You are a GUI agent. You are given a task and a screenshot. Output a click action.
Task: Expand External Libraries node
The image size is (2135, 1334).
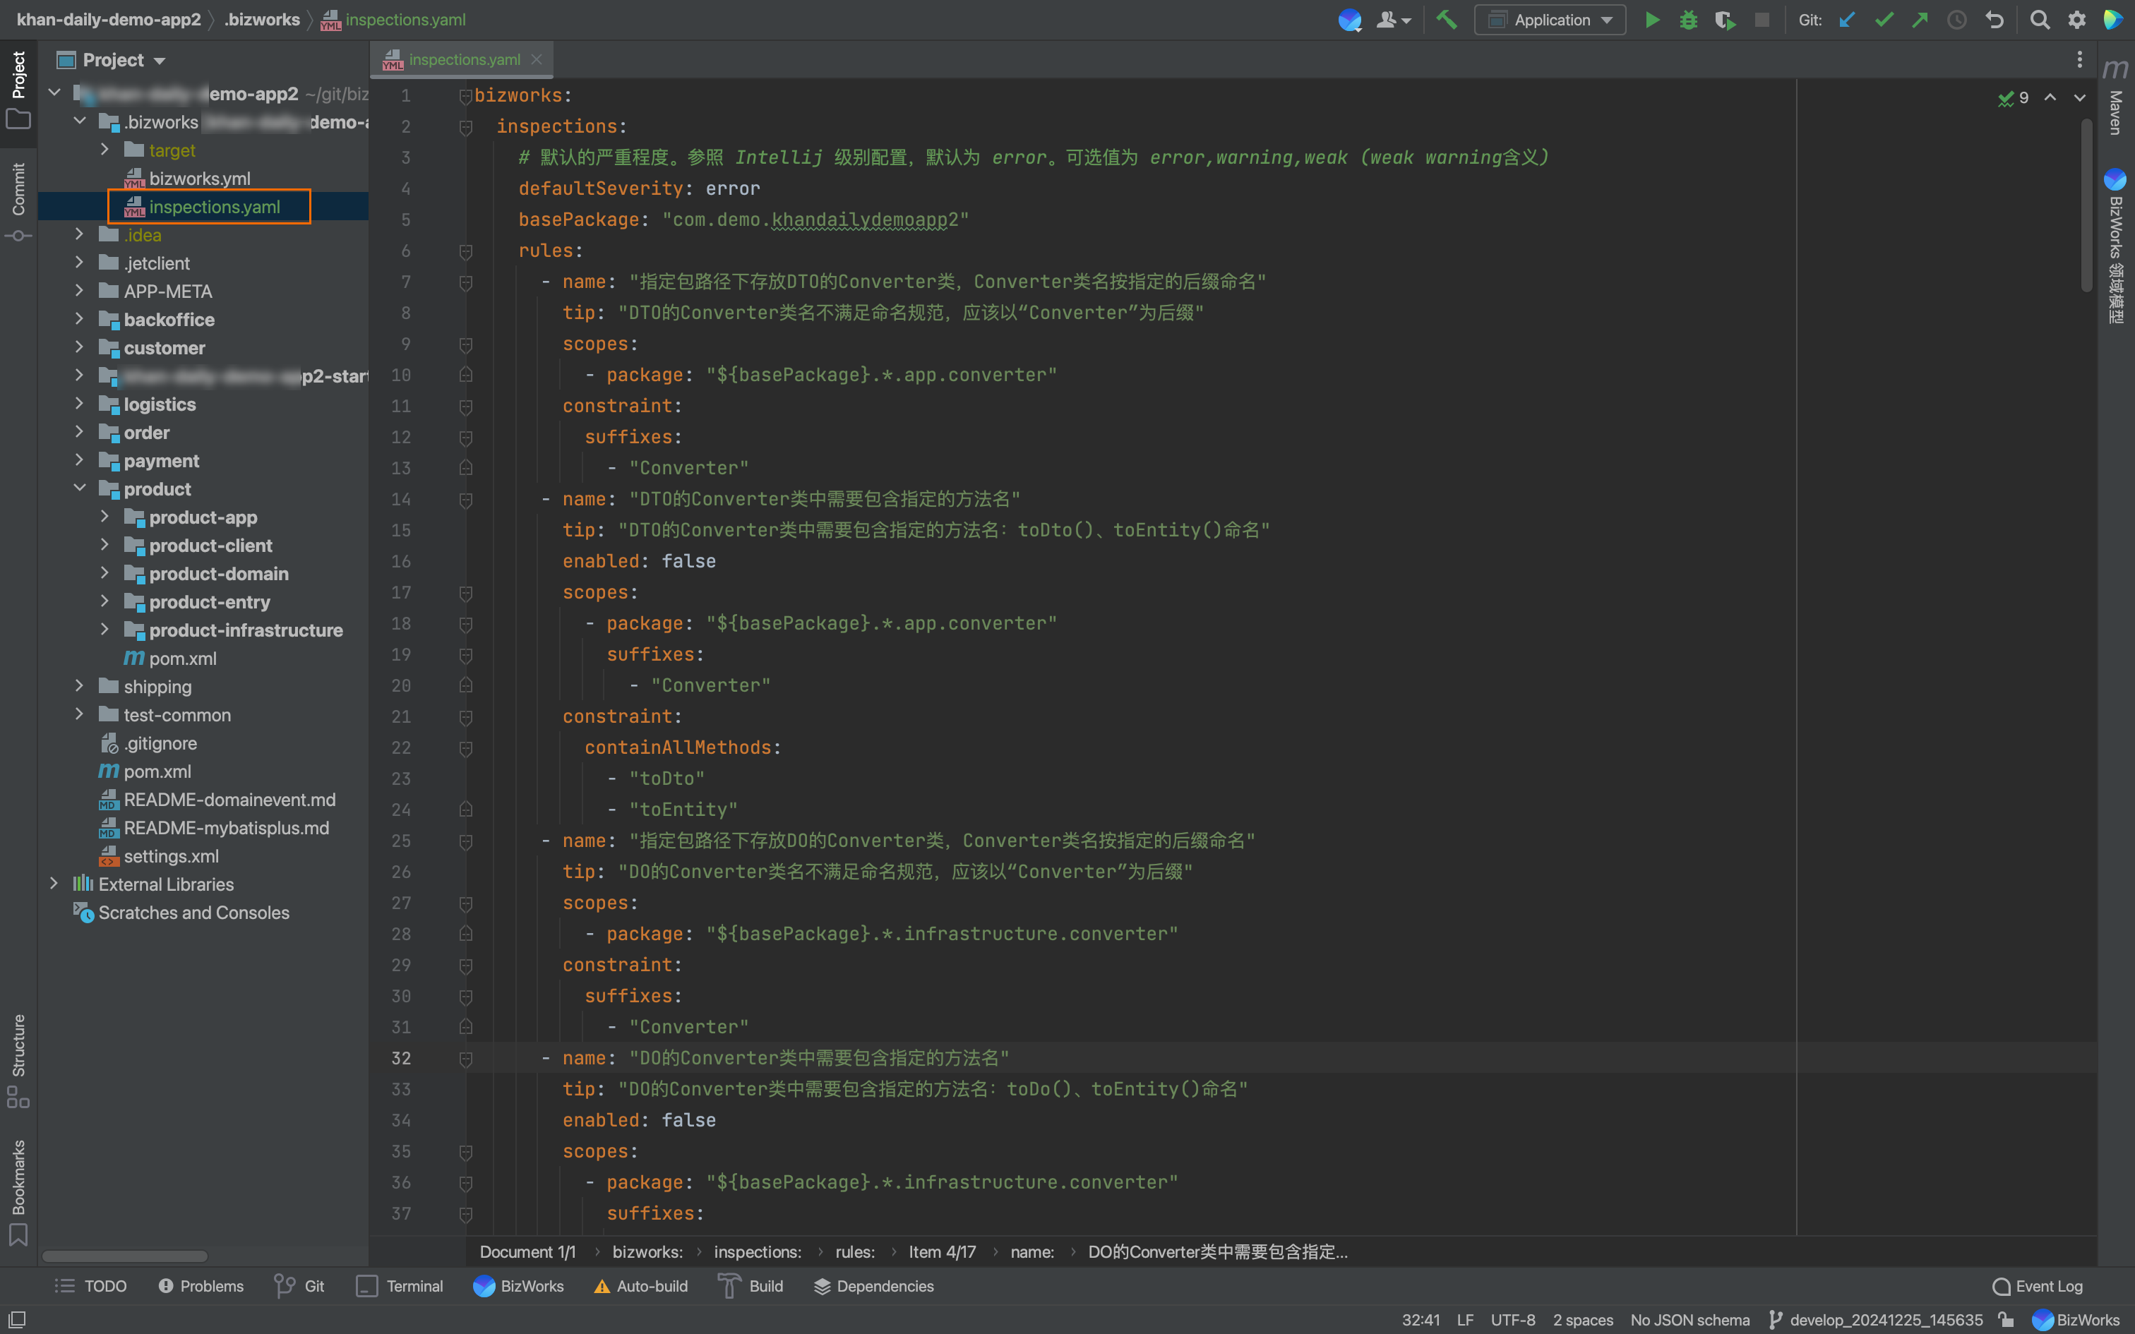pos(54,884)
